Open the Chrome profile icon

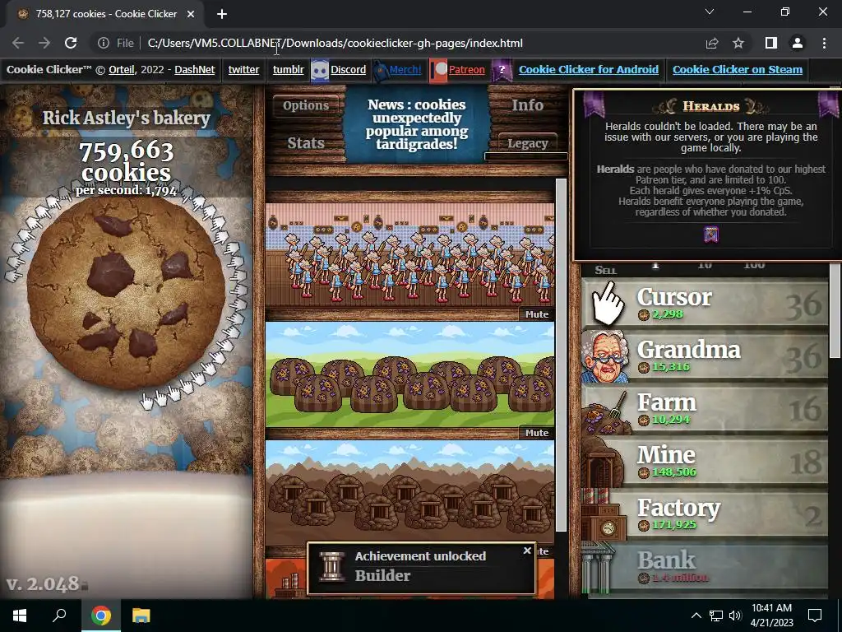point(798,43)
